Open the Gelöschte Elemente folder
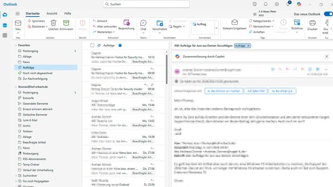The image size is (333, 187). 46,115
